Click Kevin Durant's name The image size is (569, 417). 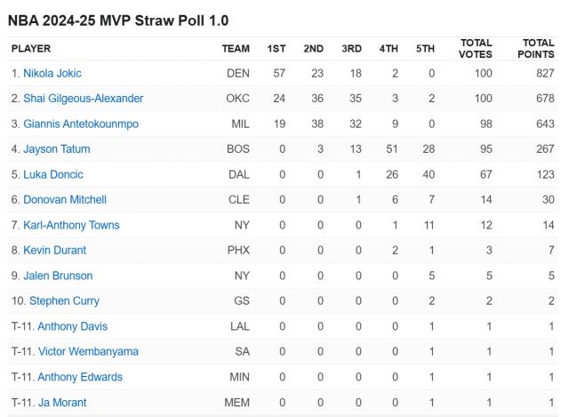pos(54,251)
